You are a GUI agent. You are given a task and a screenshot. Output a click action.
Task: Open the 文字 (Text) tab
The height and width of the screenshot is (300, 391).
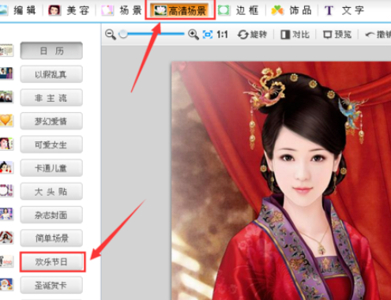click(345, 10)
